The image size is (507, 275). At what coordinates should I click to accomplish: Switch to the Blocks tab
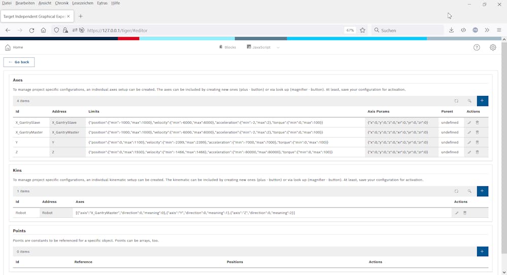(227, 47)
